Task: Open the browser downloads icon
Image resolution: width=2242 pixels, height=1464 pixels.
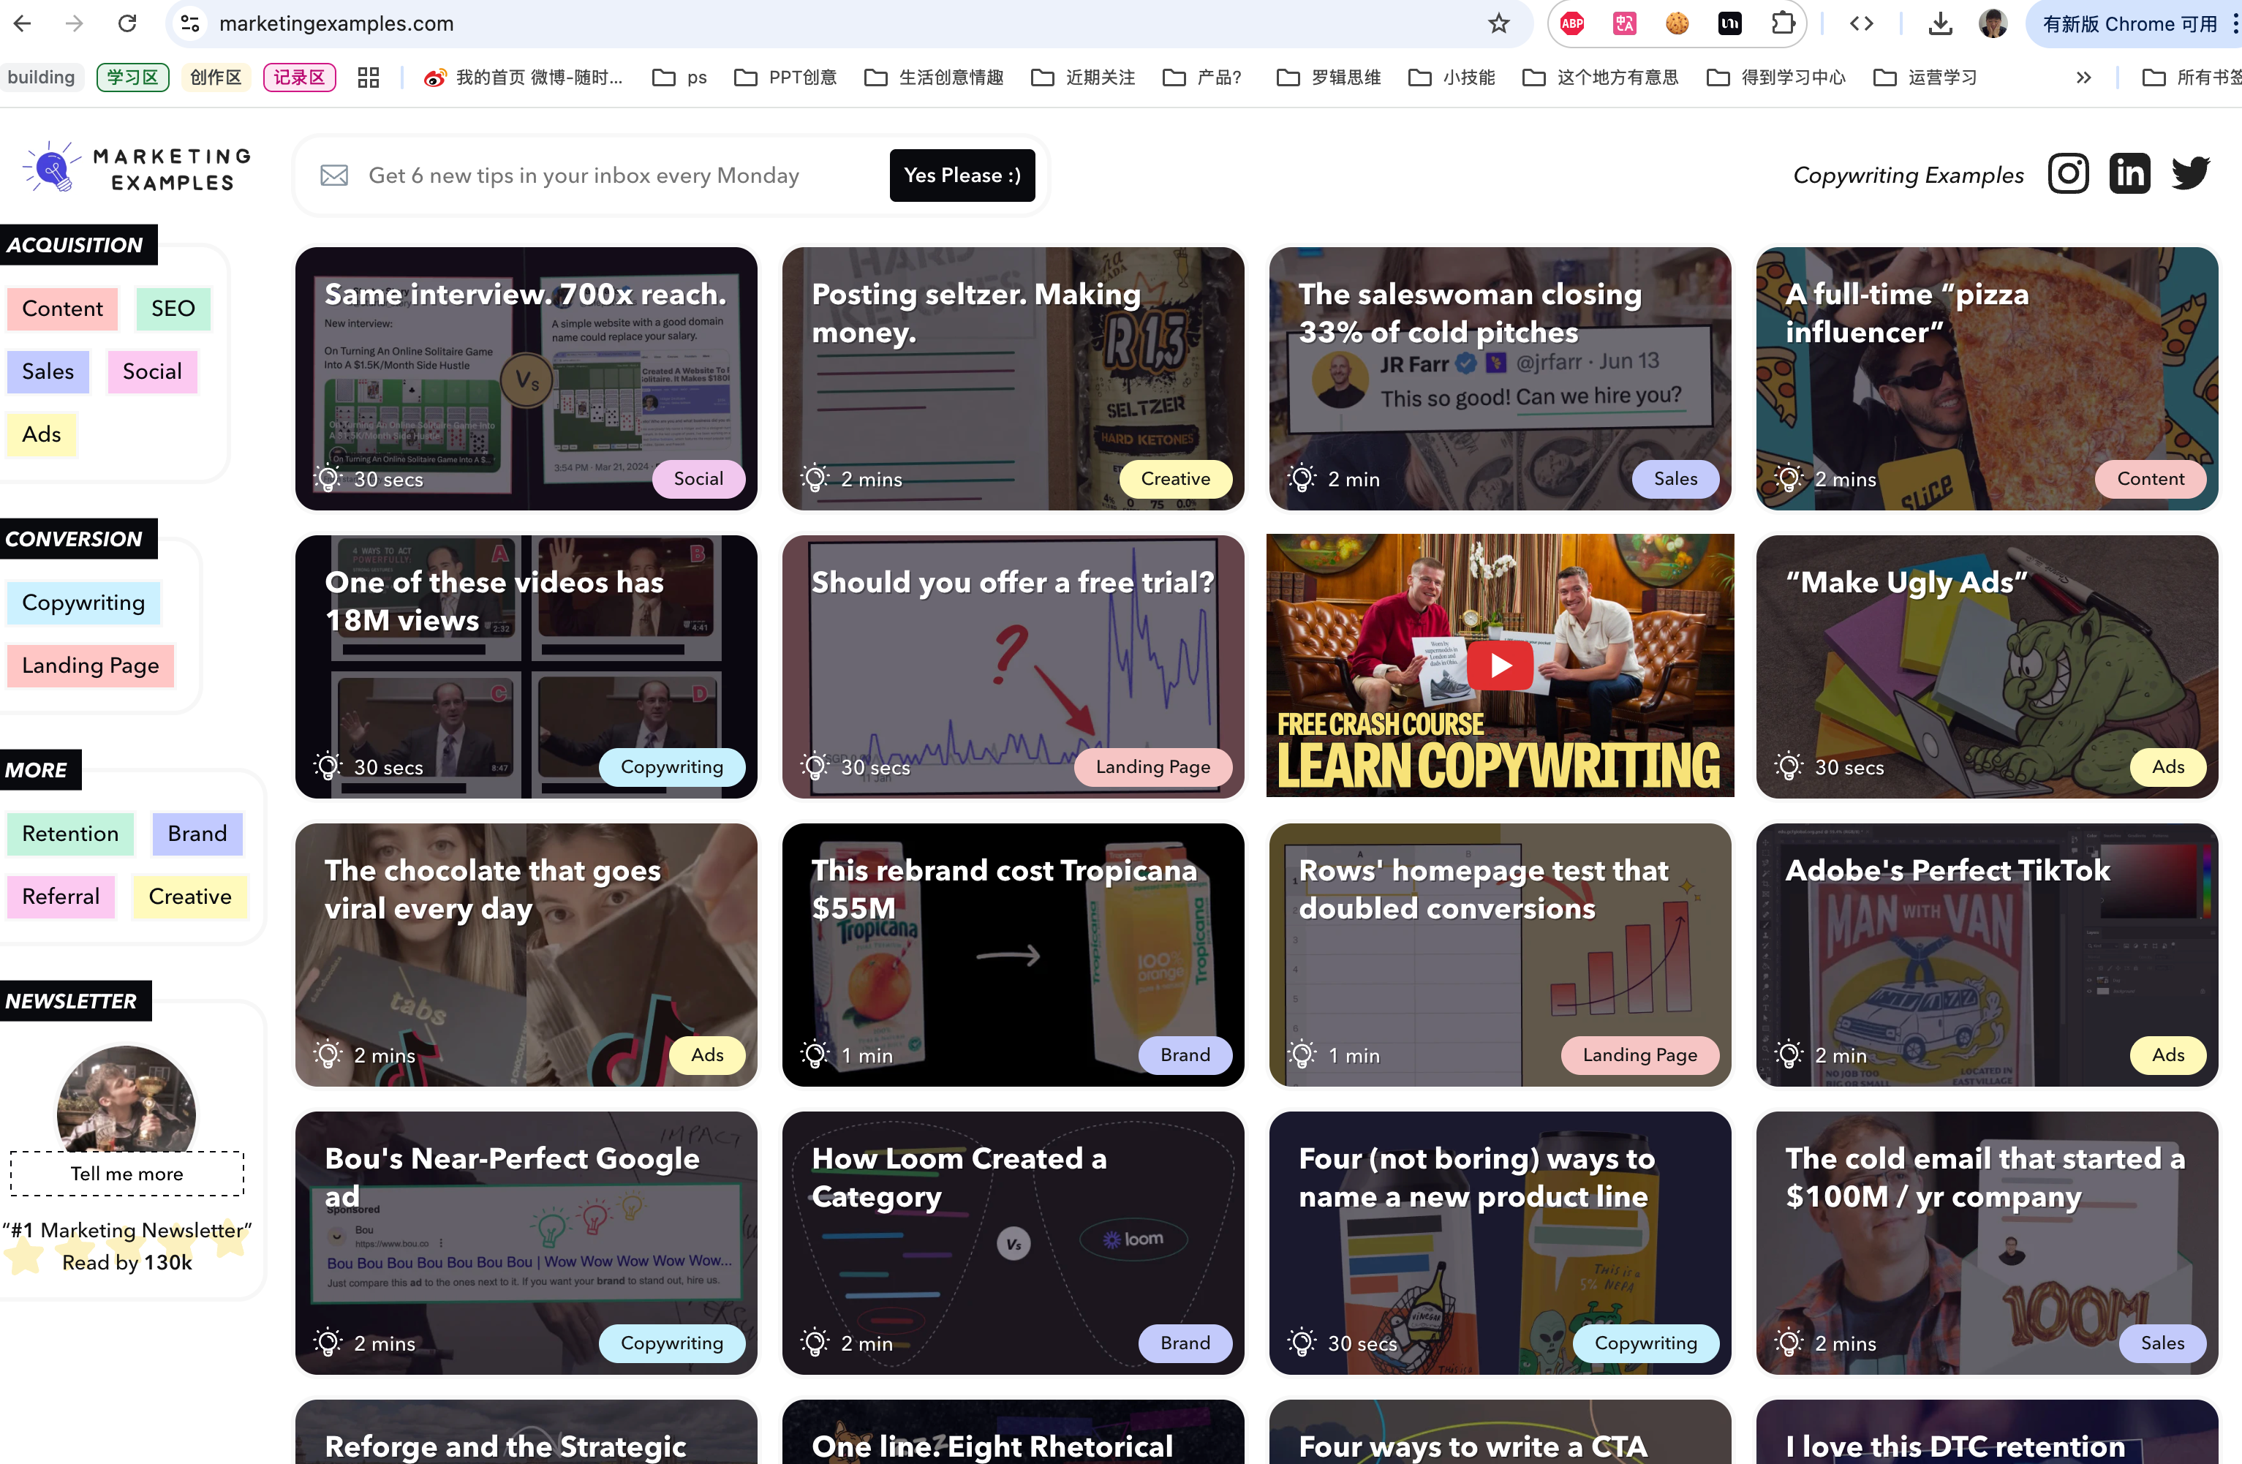Action: [x=1939, y=23]
